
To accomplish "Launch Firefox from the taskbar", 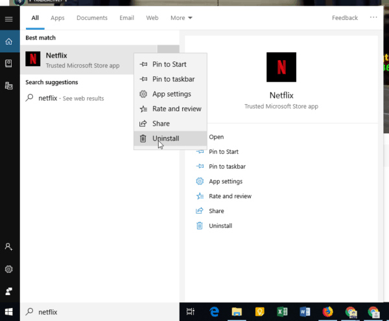I will (327, 312).
